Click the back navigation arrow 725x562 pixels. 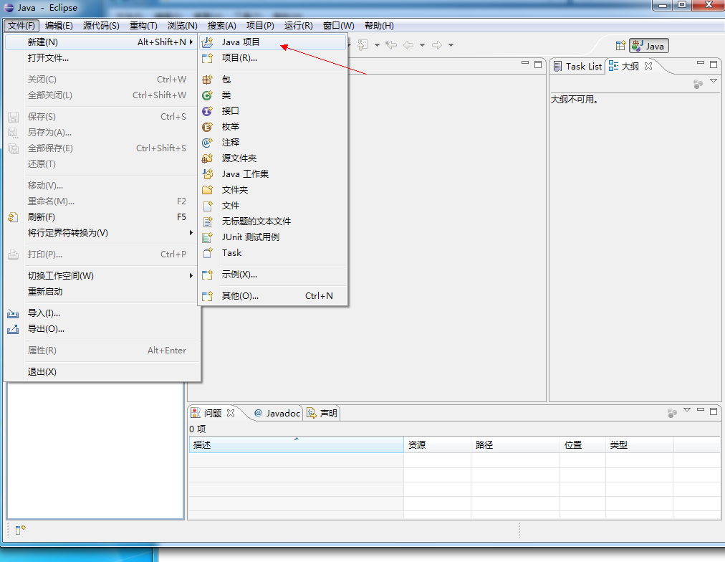(x=408, y=45)
